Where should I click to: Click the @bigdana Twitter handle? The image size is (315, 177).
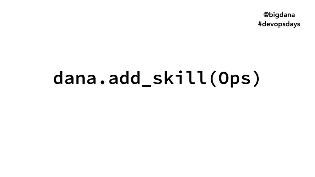tap(279, 15)
